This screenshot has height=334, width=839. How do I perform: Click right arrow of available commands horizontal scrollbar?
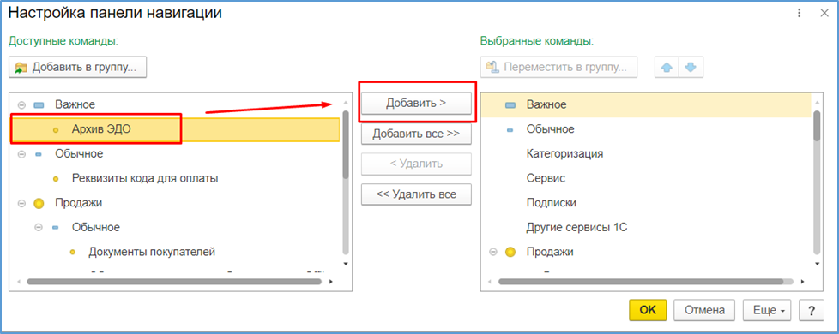pos(331,281)
